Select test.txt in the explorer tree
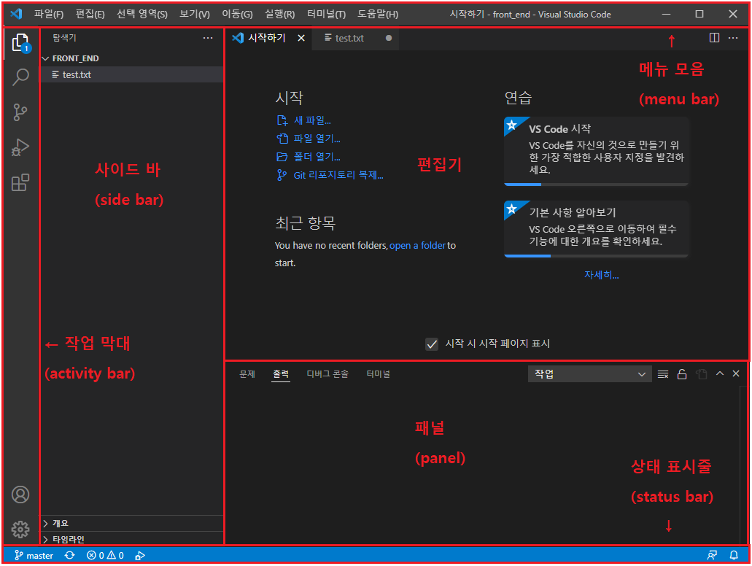 [131, 75]
